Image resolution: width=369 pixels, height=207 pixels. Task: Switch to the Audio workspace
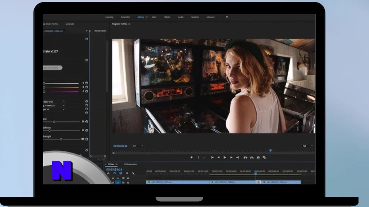[x=181, y=17]
